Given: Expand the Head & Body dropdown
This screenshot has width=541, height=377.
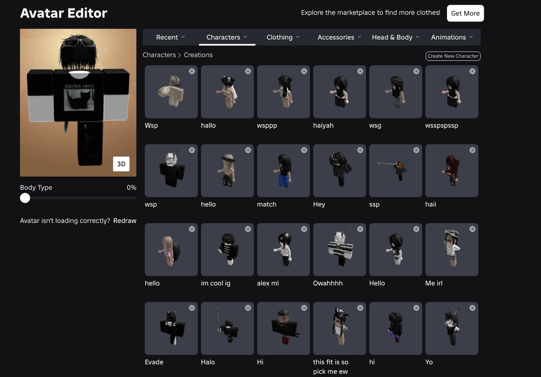Looking at the screenshot, I should [x=395, y=37].
